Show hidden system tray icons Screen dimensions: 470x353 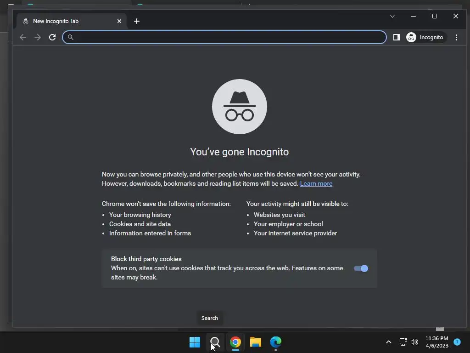[x=388, y=342]
